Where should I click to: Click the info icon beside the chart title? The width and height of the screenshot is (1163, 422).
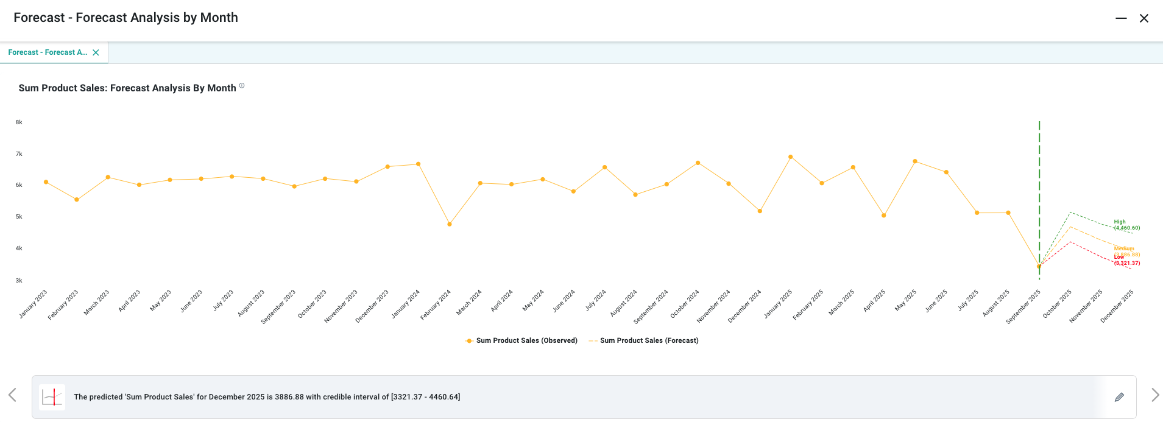[x=242, y=86]
